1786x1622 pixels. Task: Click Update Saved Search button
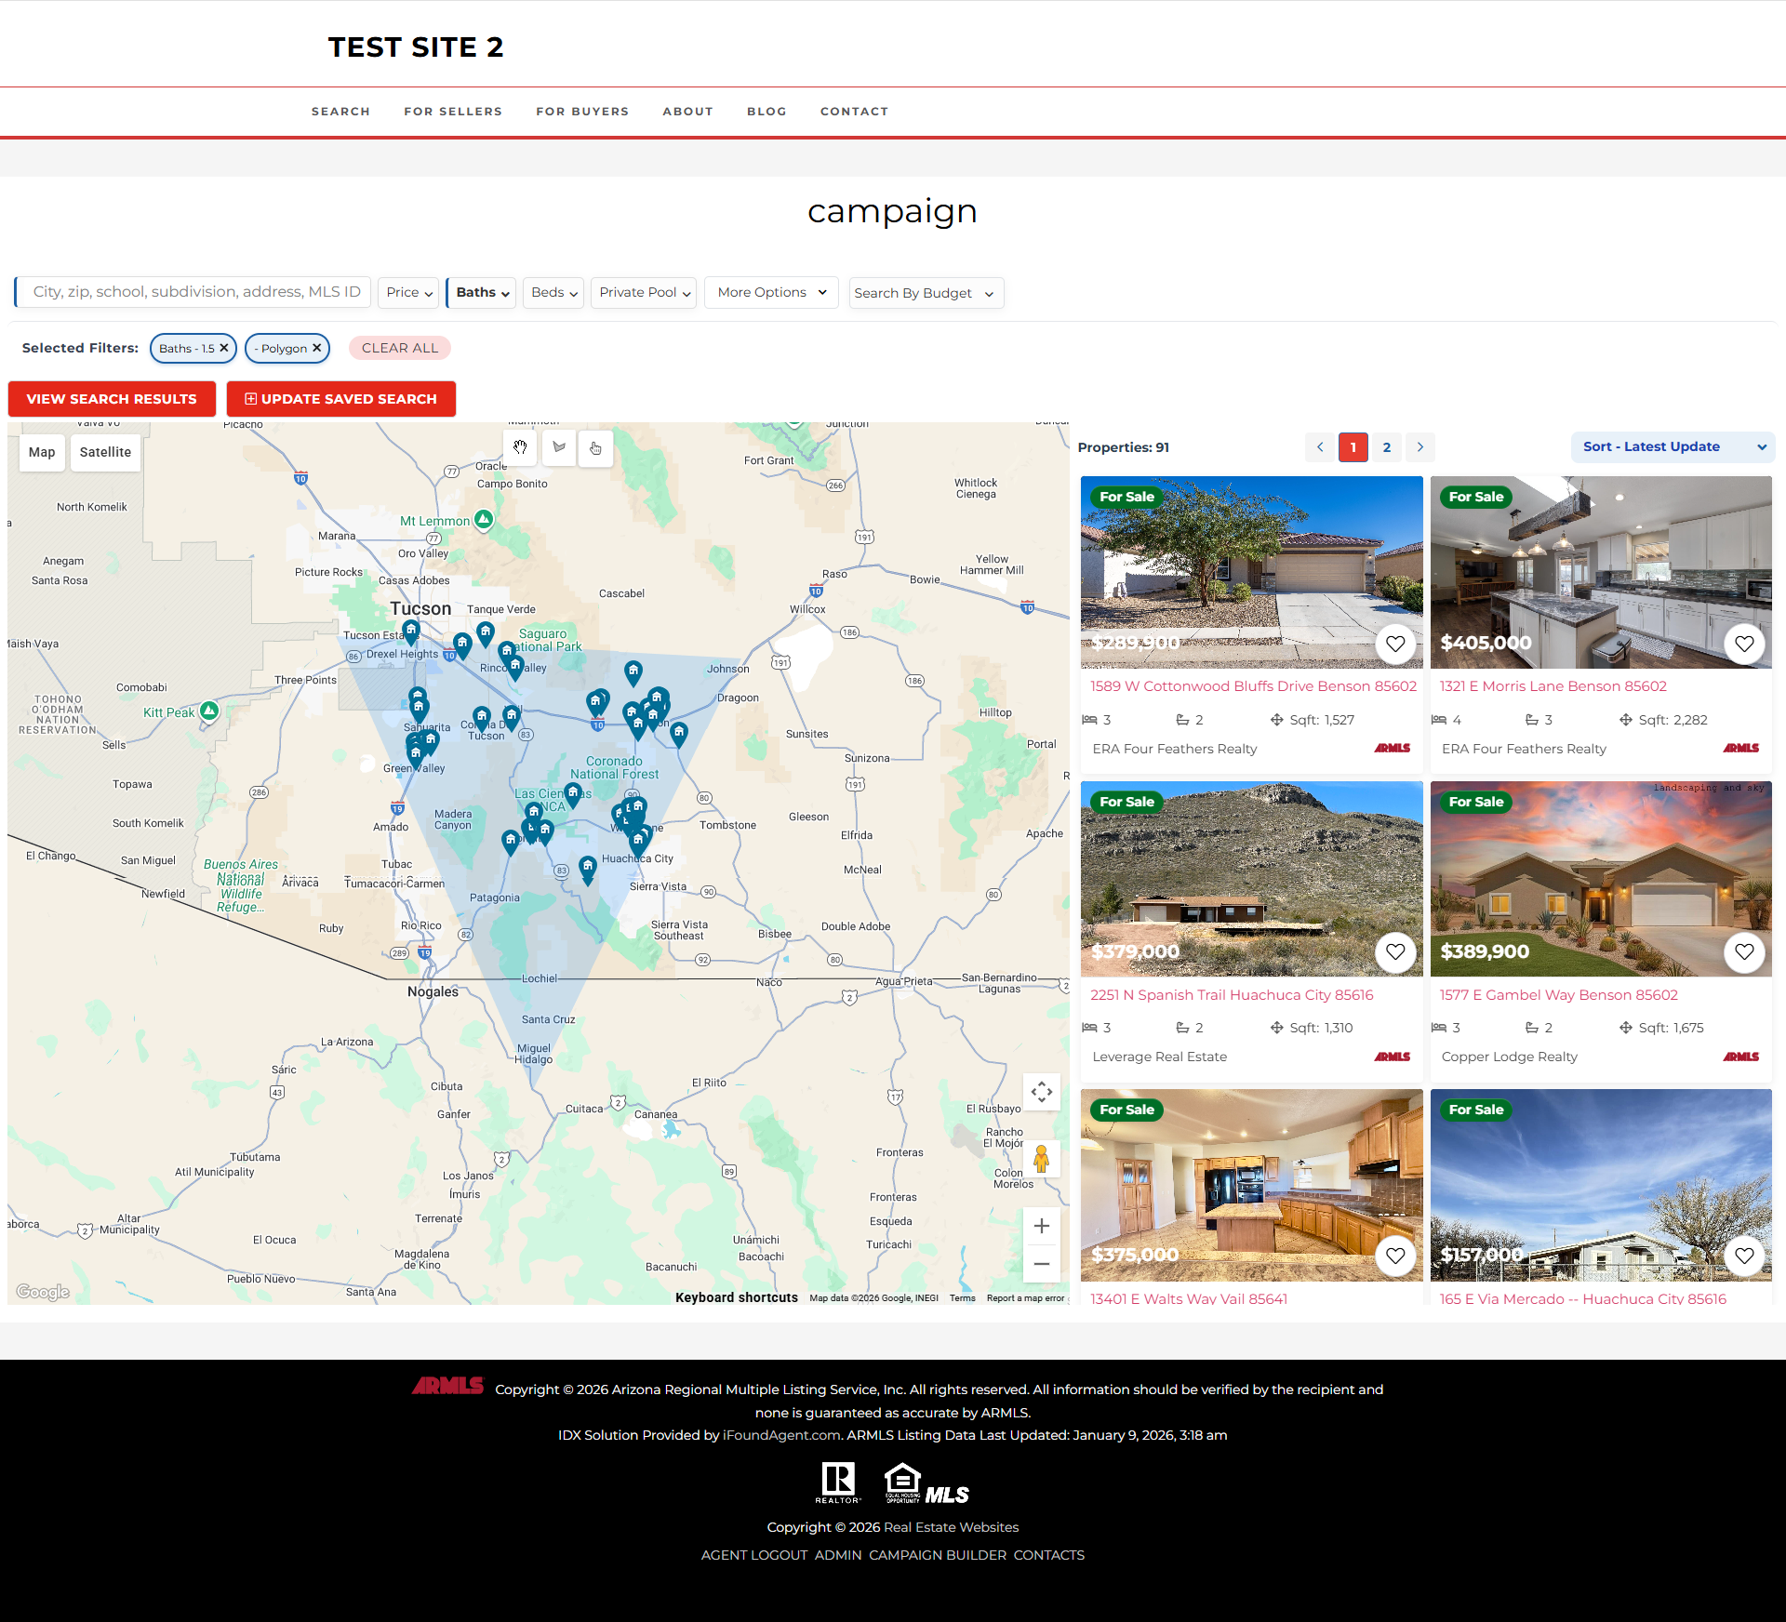(x=341, y=399)
